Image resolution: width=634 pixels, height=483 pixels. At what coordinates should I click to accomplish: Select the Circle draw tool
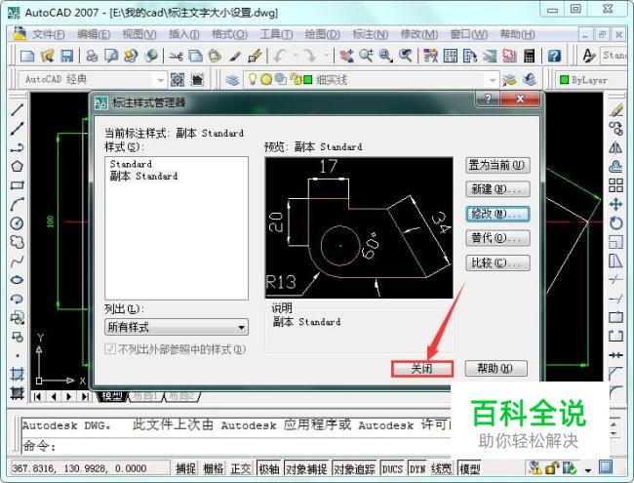click(x=17, y=223)
